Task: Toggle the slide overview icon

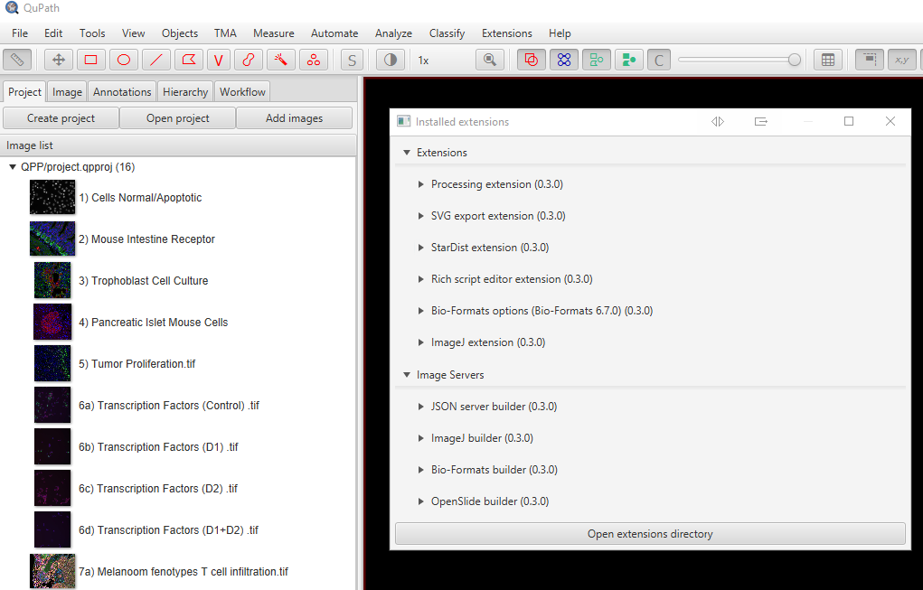Action: [x=870, y=60]
